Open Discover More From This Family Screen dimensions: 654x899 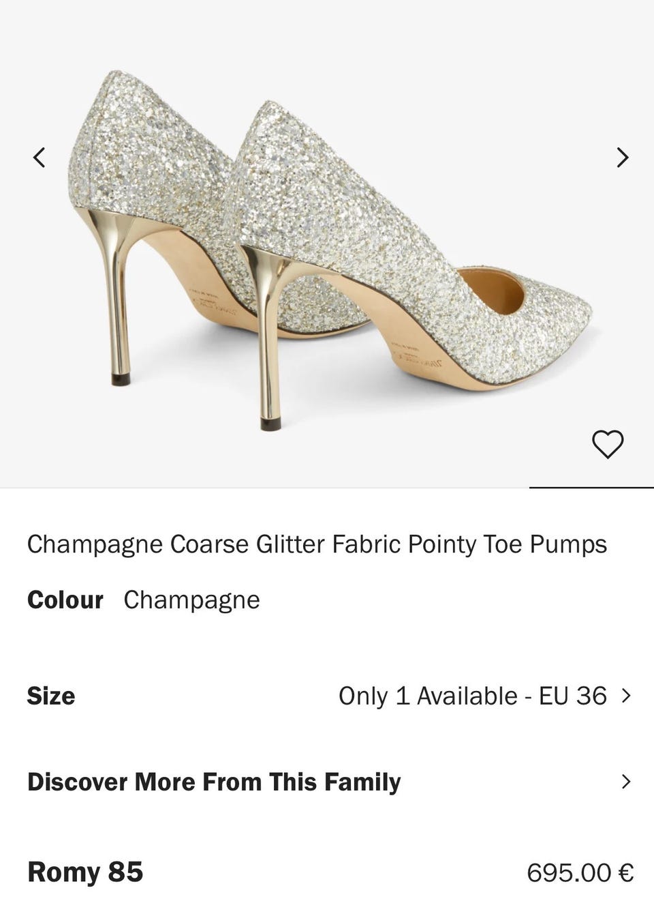click(214, 782)
